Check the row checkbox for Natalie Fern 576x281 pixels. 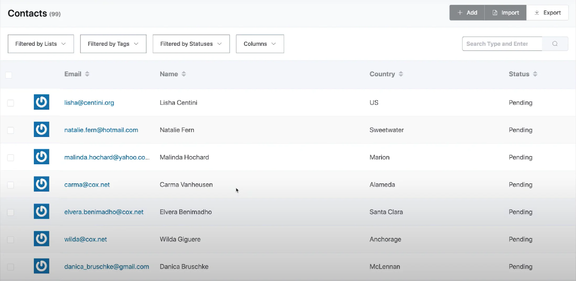coord(10,130)
